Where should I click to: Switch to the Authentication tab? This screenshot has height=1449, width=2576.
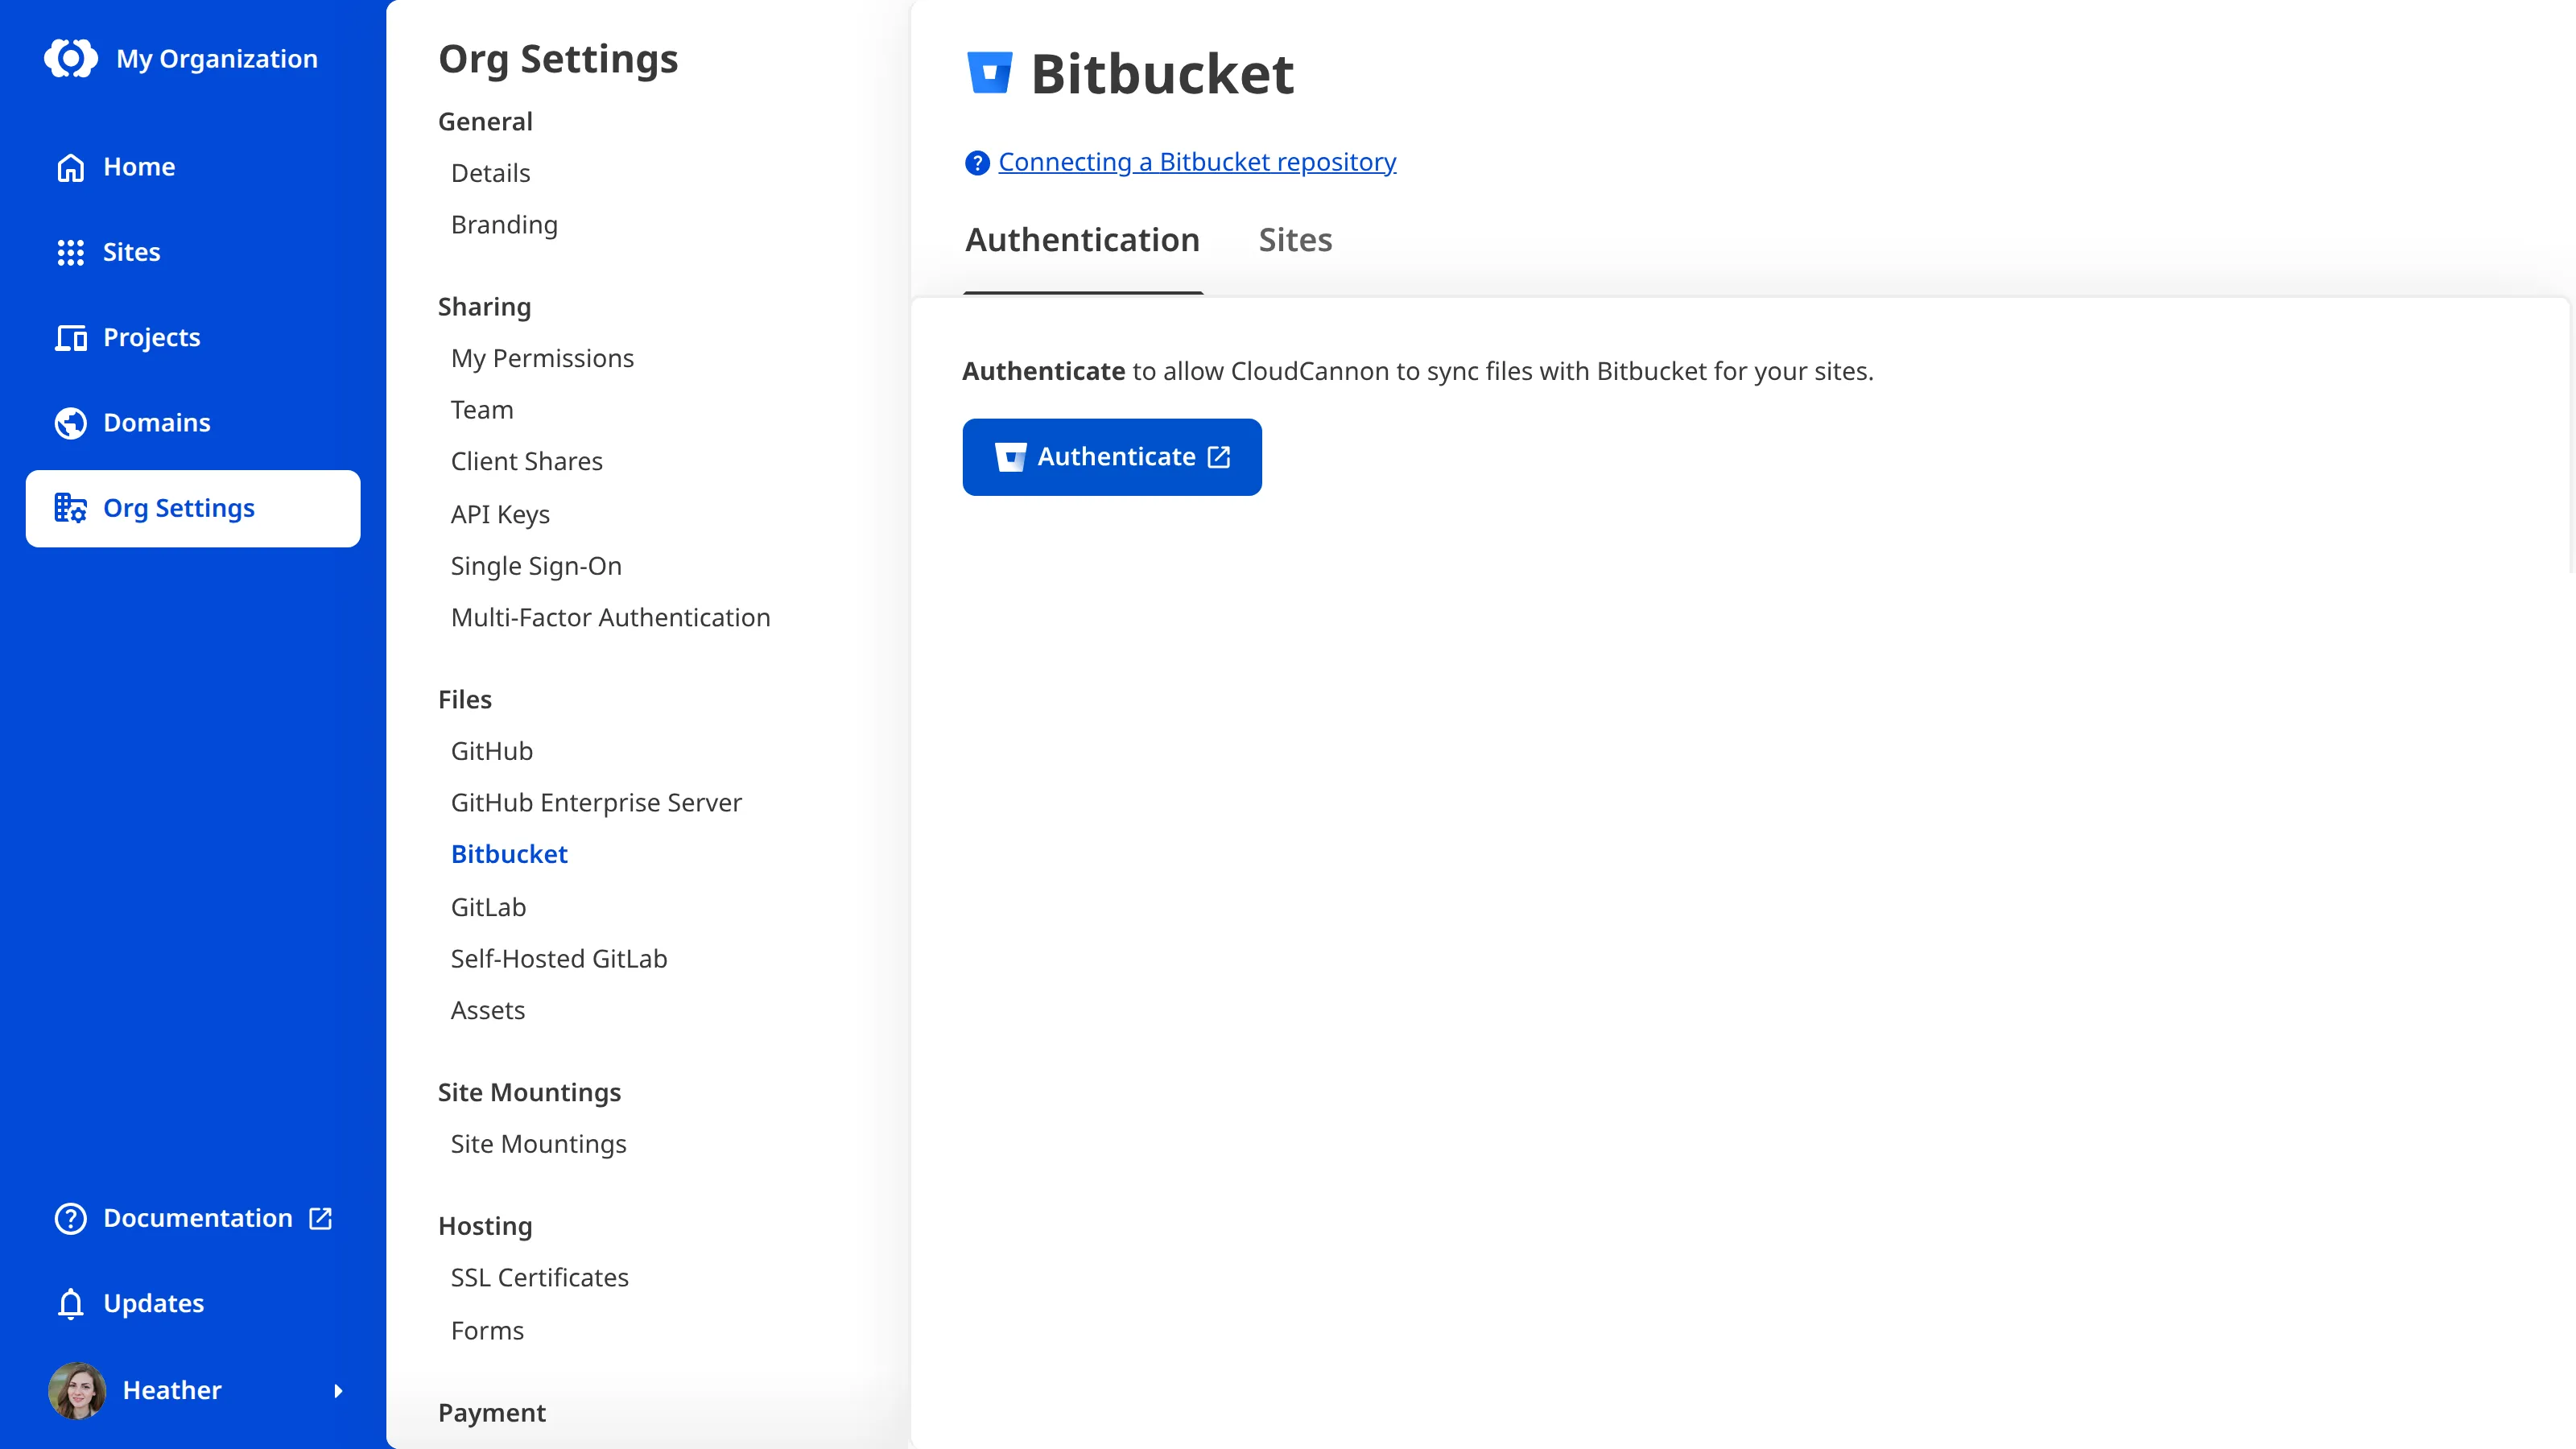point(1082,240)
